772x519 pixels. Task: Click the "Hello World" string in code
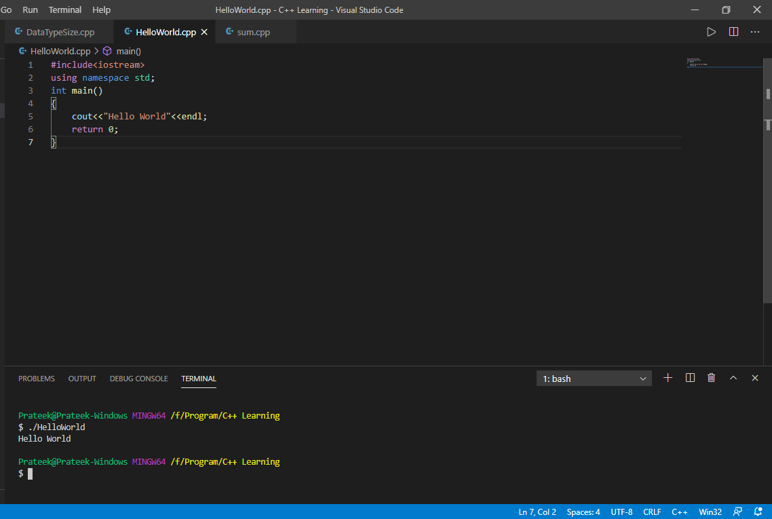[x=137, y=116]
